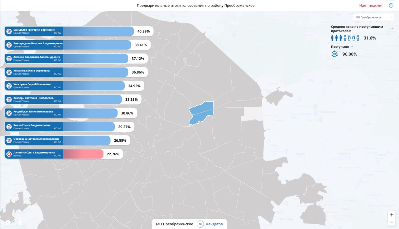Go to next page arrow in pager

click(20, 222)
